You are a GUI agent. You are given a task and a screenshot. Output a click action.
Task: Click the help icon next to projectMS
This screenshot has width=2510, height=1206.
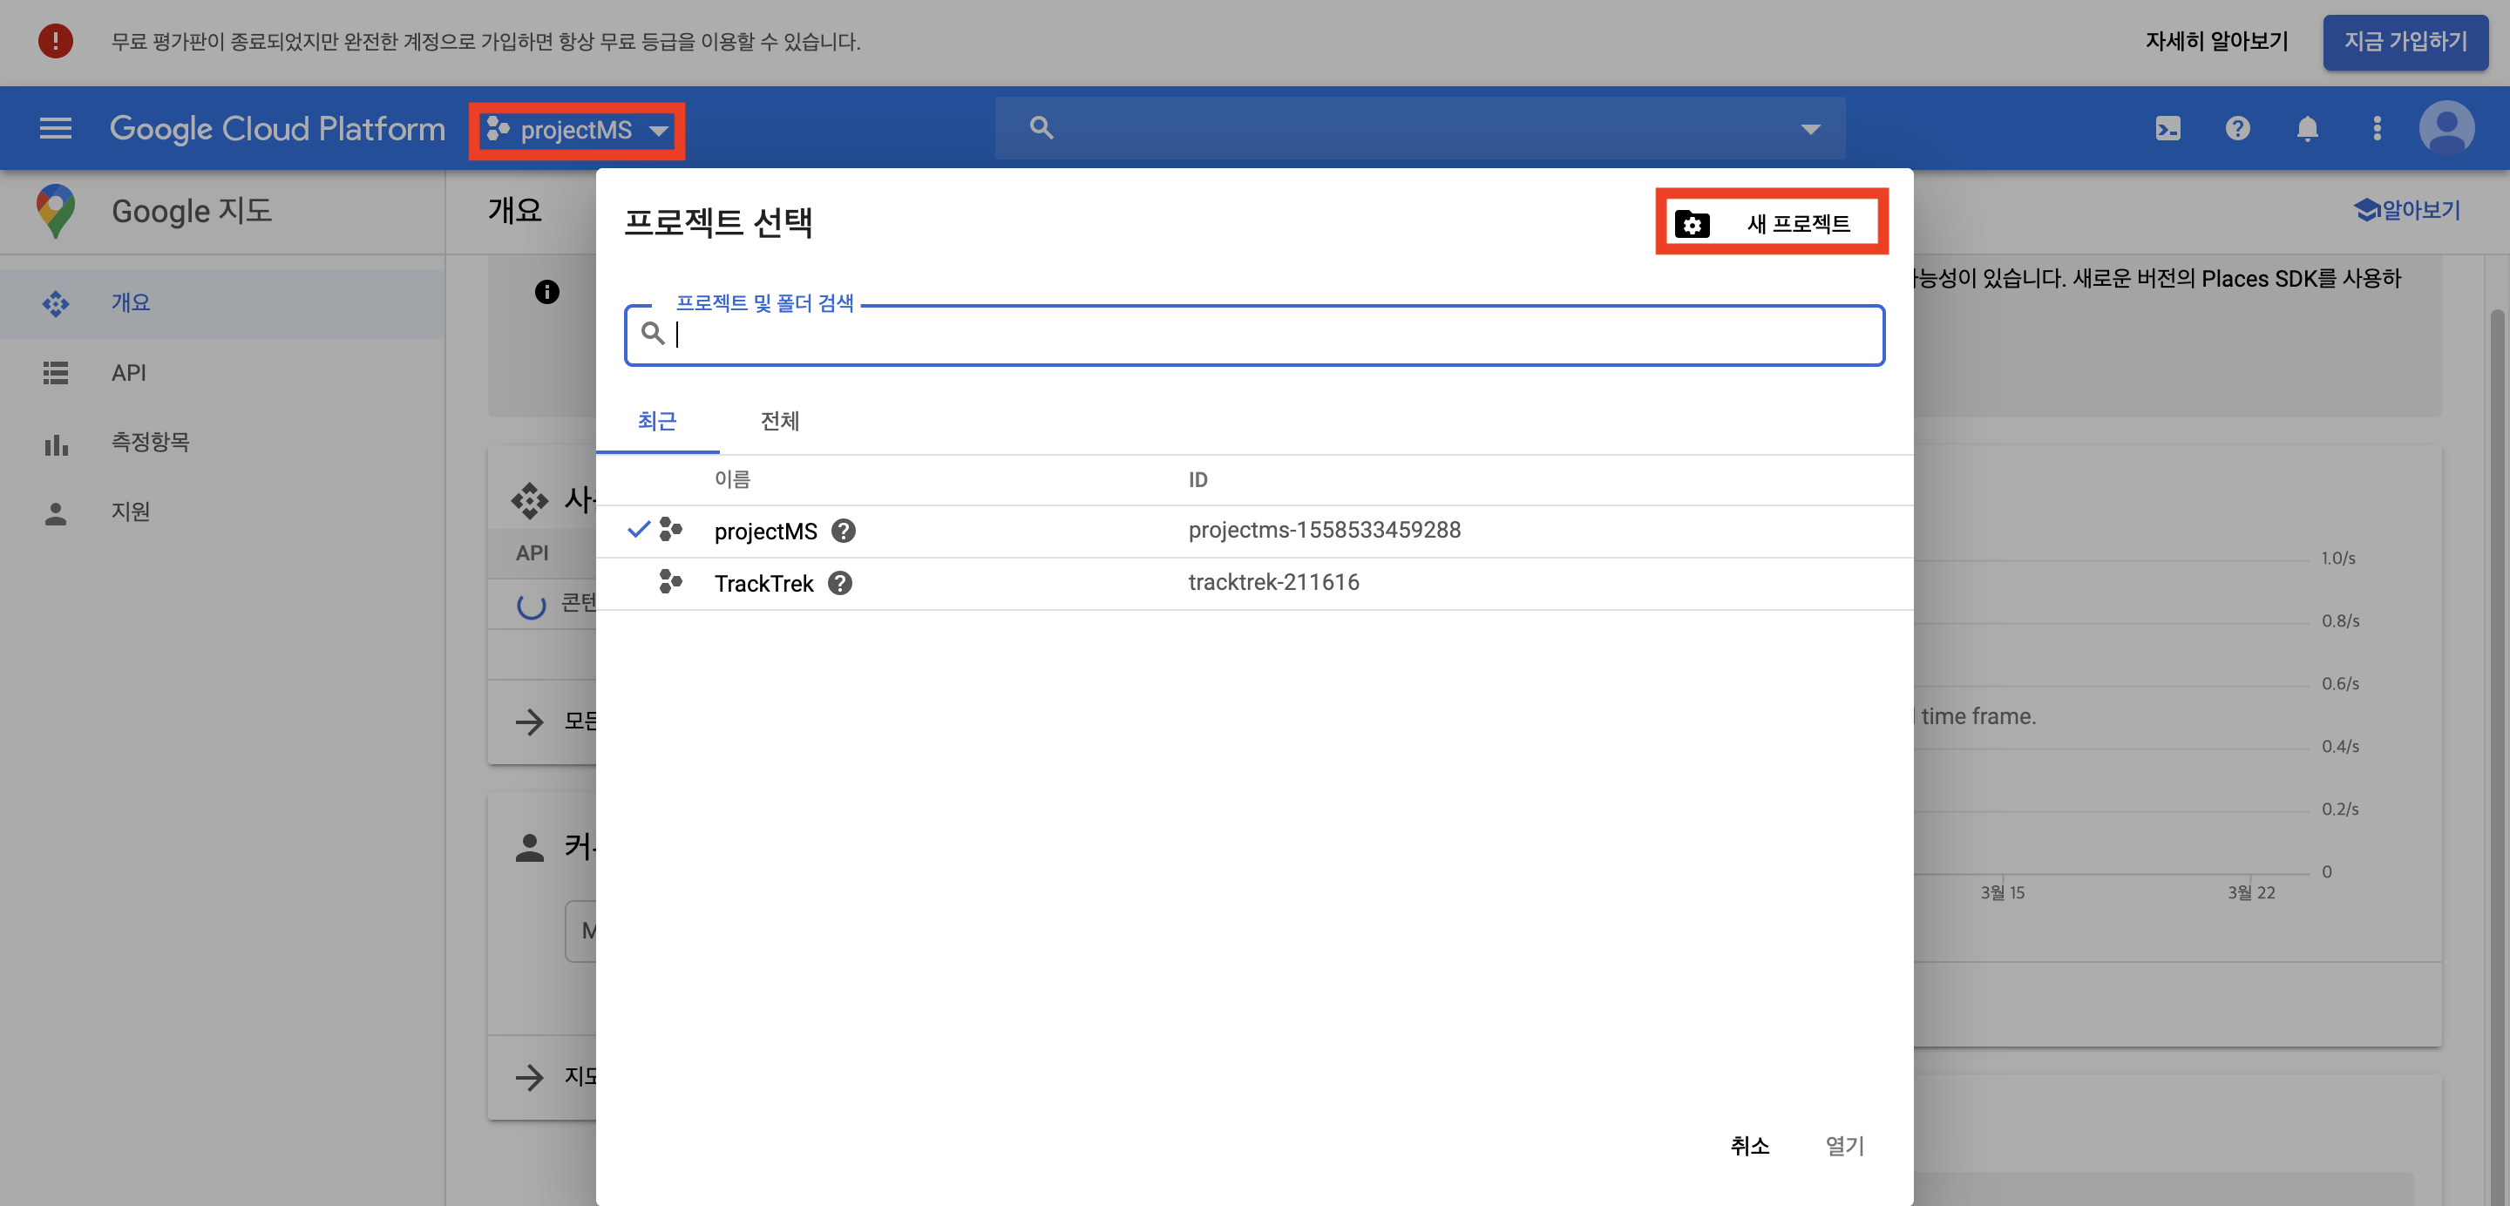pos(843,531)
